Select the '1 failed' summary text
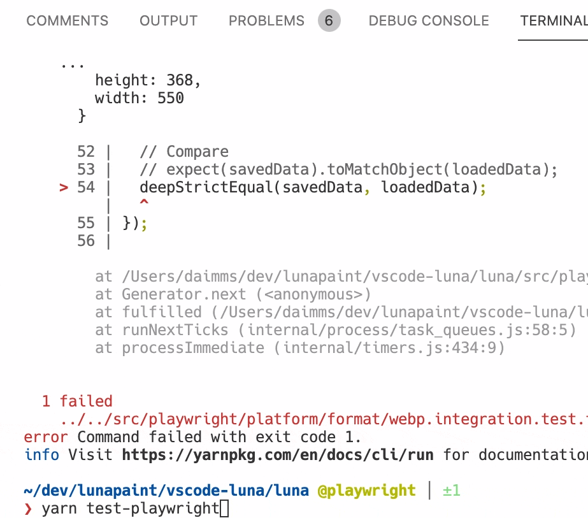588x518 pixels. coord(76,401)
